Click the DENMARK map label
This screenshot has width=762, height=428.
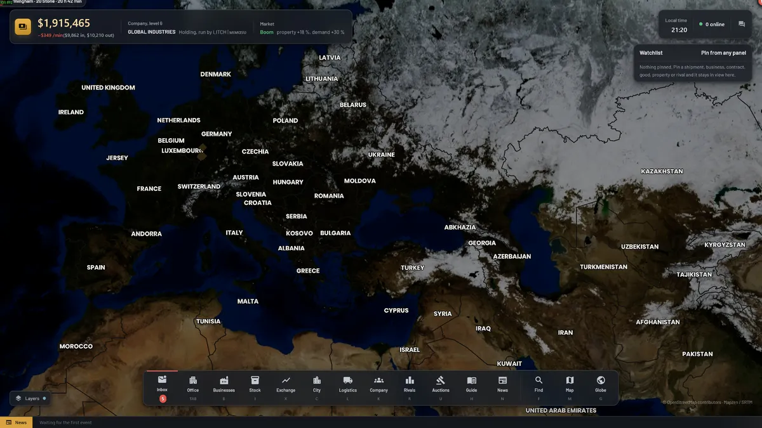[216, 74]
